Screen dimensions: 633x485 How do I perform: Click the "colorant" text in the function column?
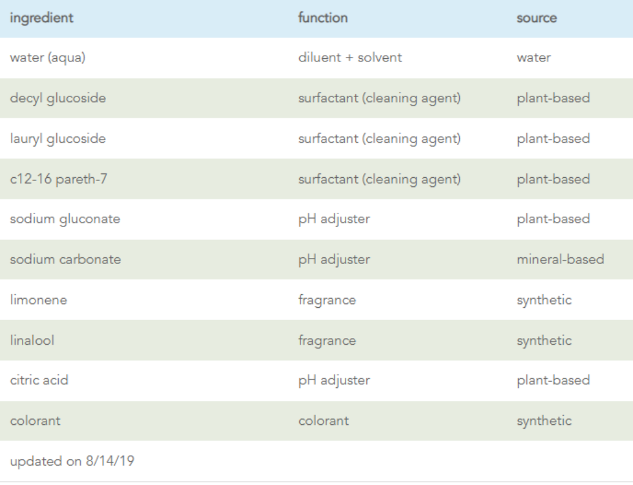tap(323, 421)
